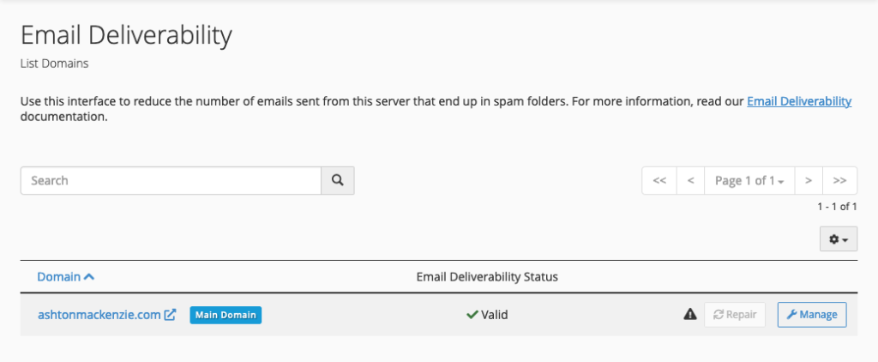Toggle the Domain sort caret arrow
Screen dimensions: 878x362
pos(88,277)
